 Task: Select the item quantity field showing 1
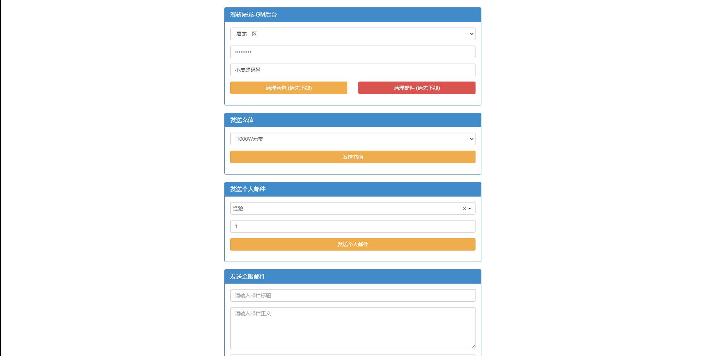[x=352, y=226]
